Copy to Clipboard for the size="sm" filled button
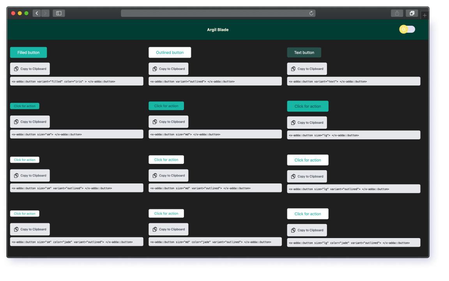Image resolution: width=449 pixels, height=281 pixels. [x=30, y=122]
